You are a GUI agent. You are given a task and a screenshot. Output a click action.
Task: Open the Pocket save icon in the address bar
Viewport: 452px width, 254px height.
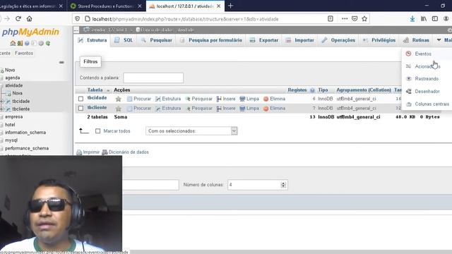pos(355,19)
